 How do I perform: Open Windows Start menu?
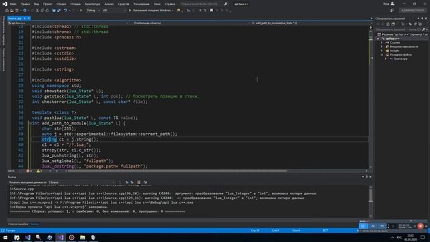5,237
